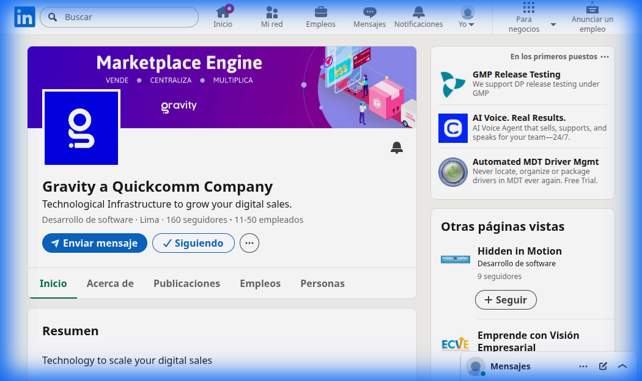This screenshot has width=642, height=381.
Task: Click Automated MDT Driver Mgmt round logo
Action: tap(453, 172)
